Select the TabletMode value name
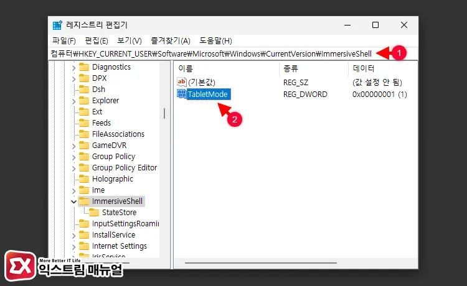Screen dimensions: 467x286 click(208, 95)
